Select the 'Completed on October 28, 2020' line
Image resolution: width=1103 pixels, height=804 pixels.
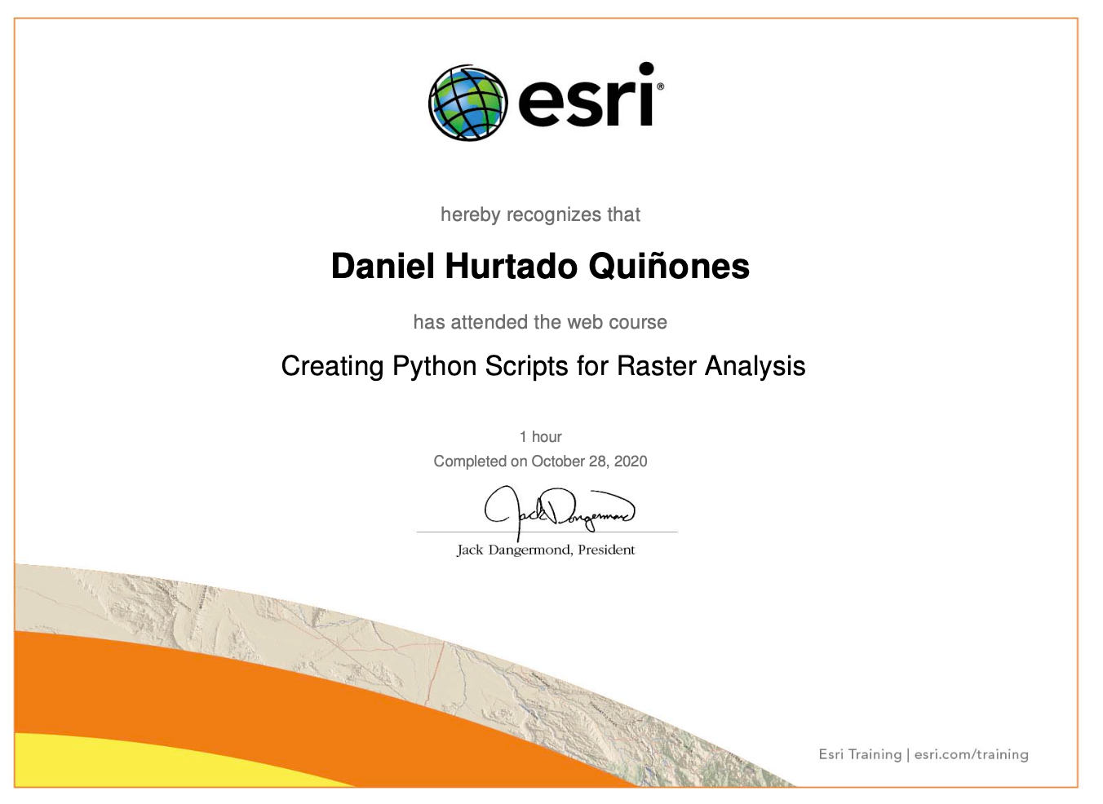(540, 462)
